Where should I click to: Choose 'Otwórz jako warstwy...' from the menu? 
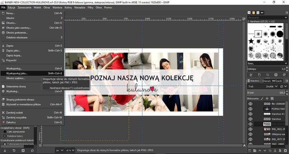click(32, 28)
